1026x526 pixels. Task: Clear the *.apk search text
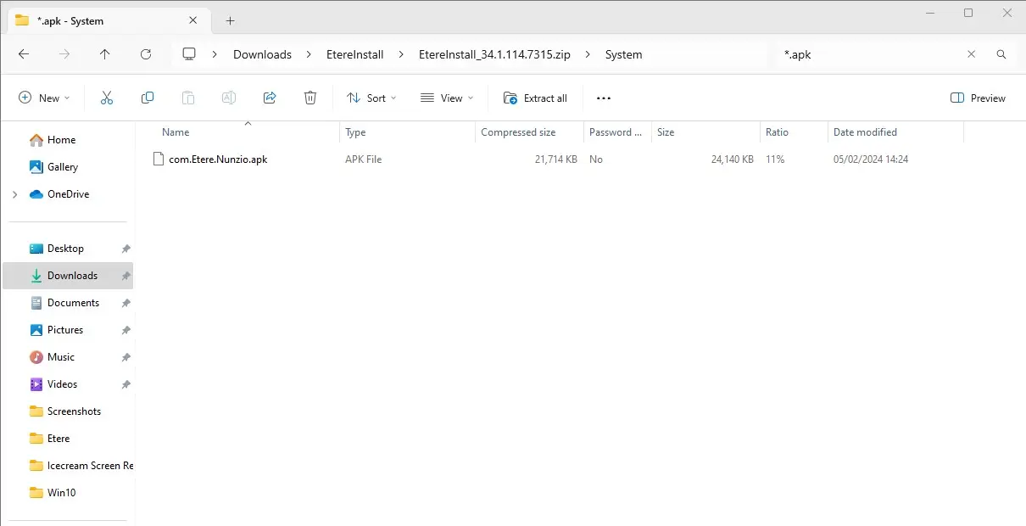(972, 54)
